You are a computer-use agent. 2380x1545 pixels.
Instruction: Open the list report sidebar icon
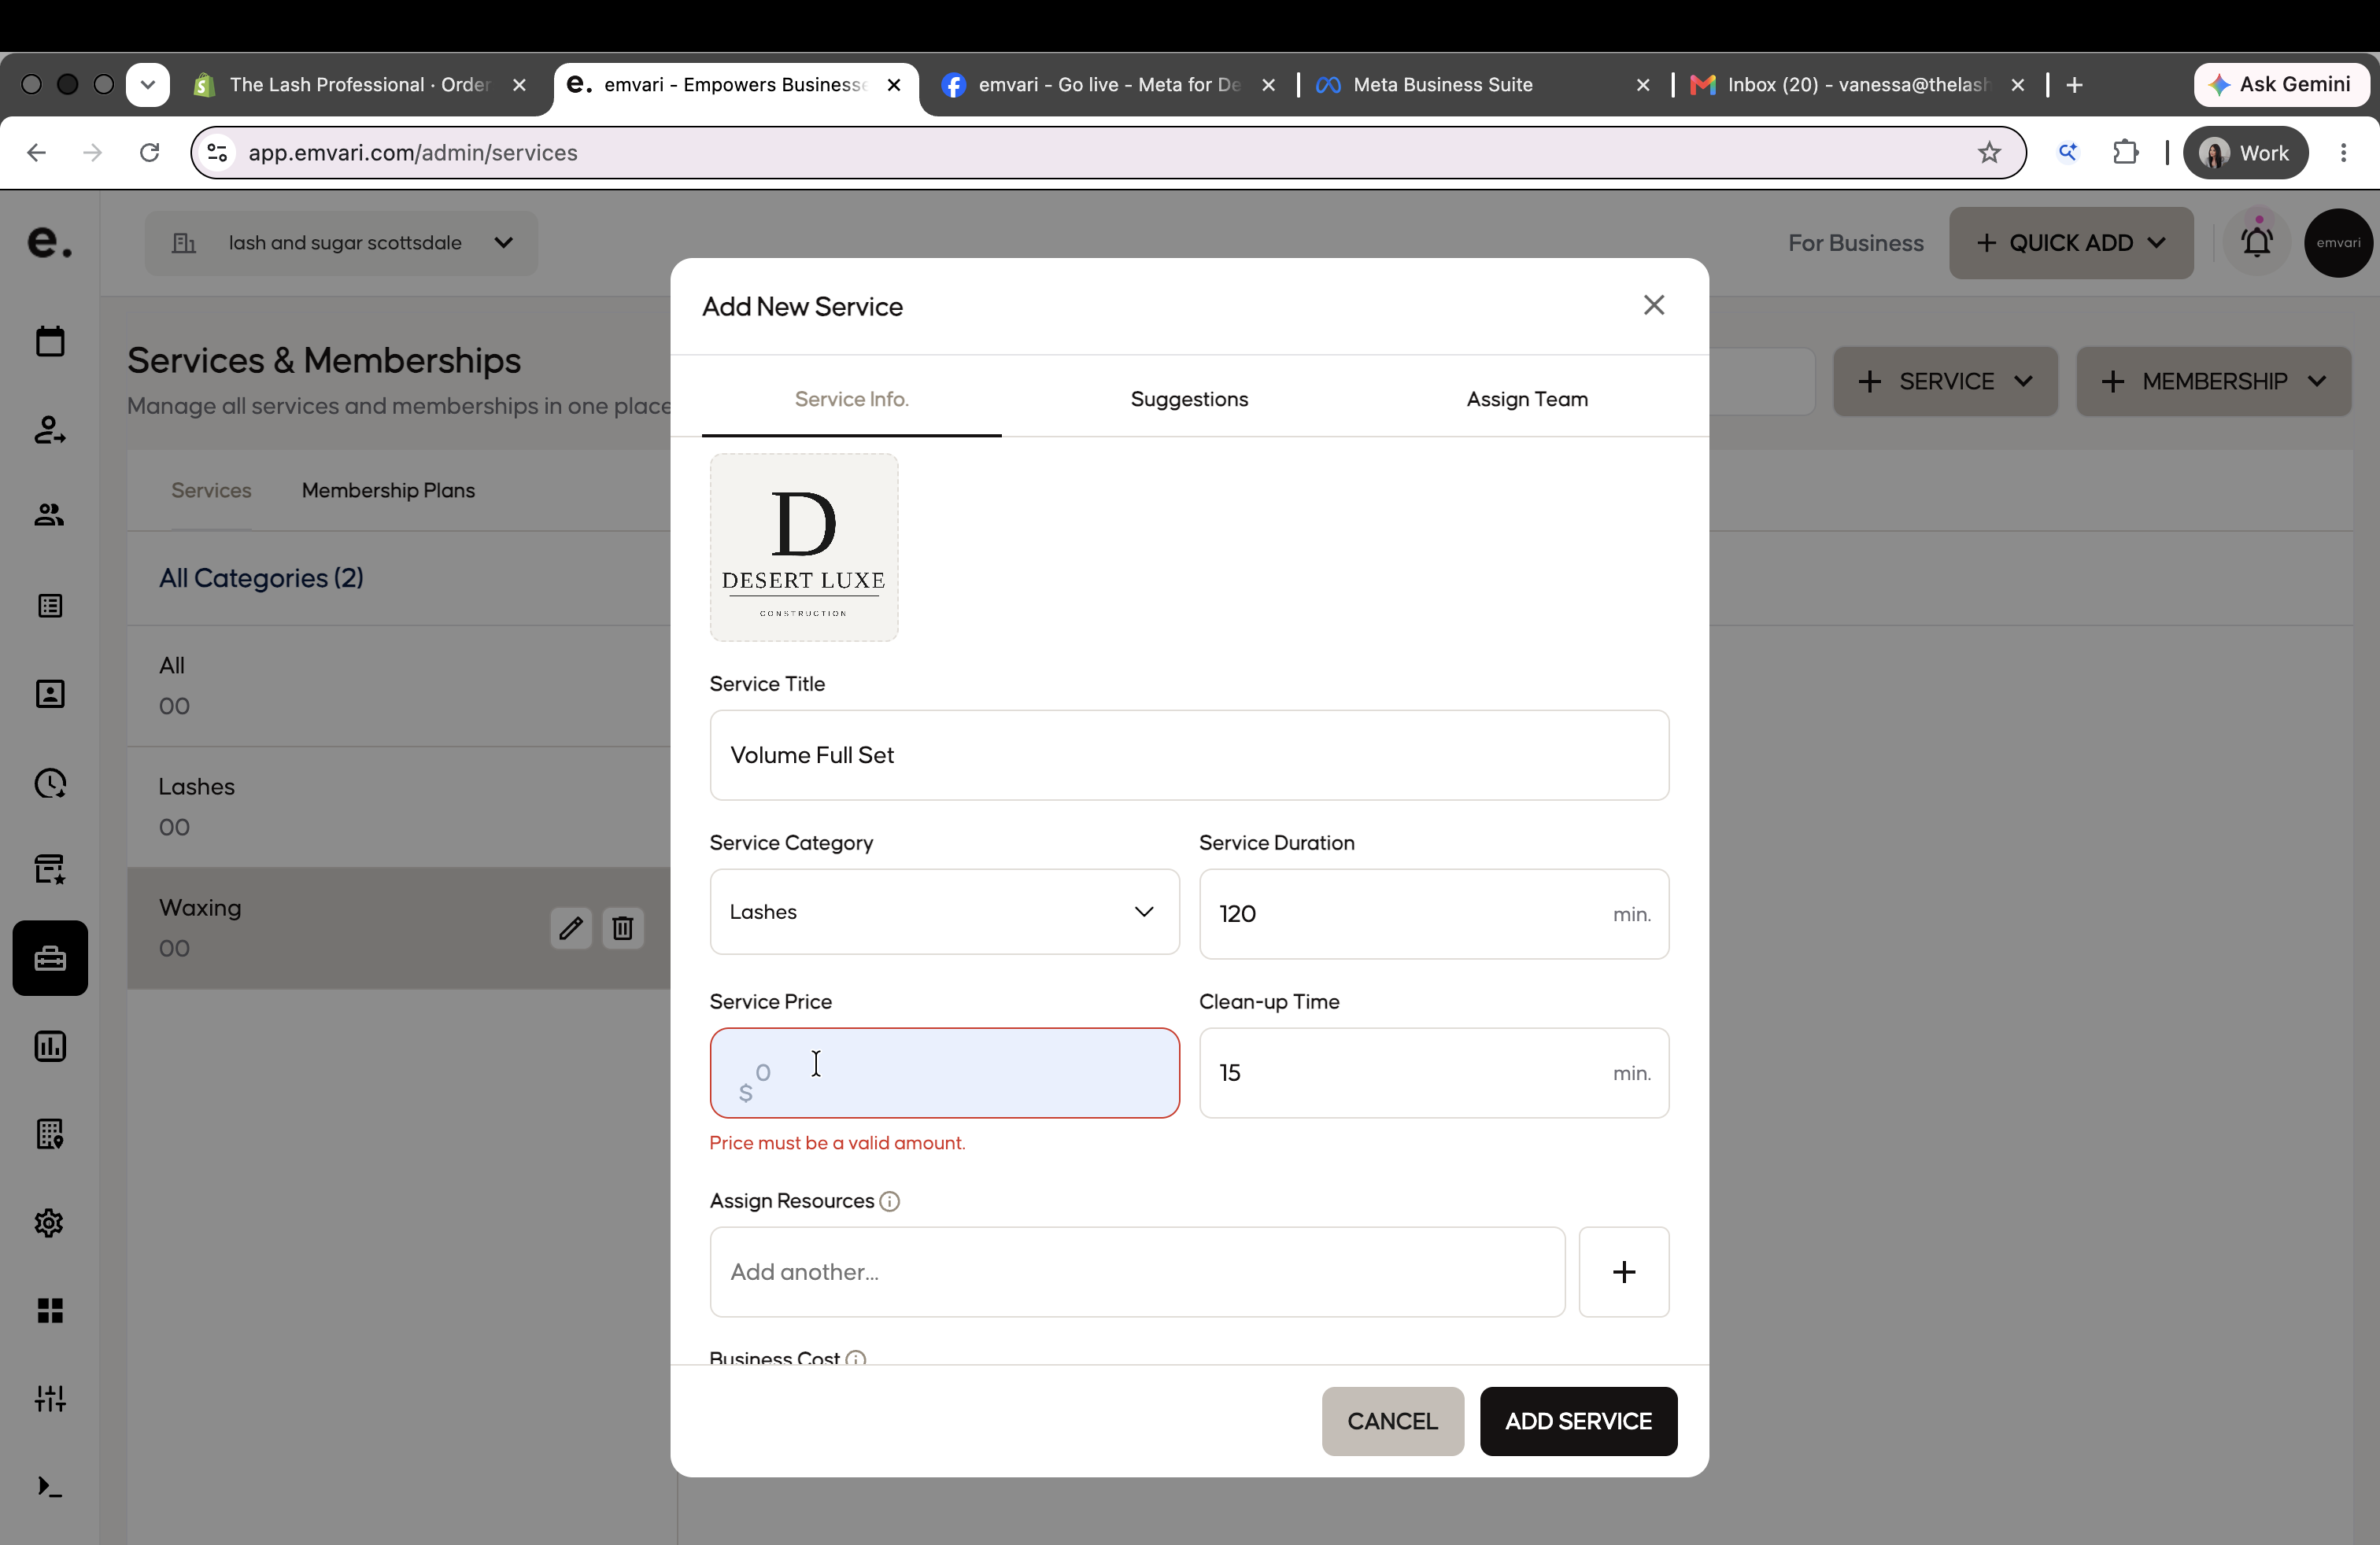50,606
